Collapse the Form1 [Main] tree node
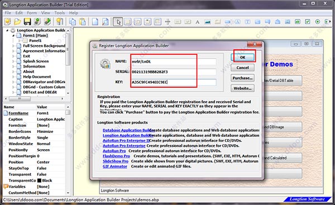The image size is (335, 205). click(x=13, y=36)
